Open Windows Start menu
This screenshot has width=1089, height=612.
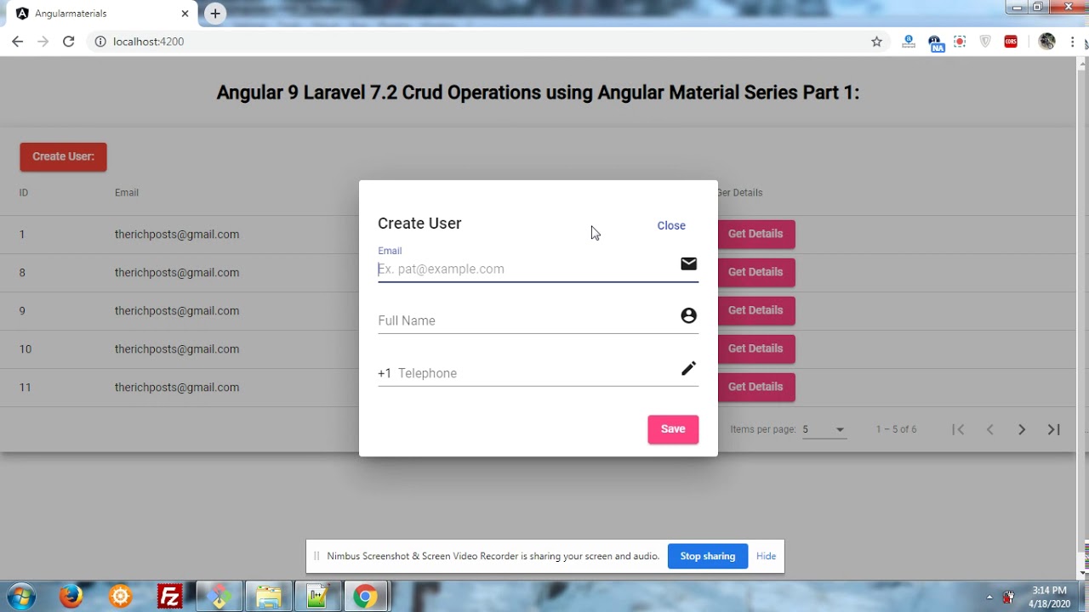click(22, 597)
